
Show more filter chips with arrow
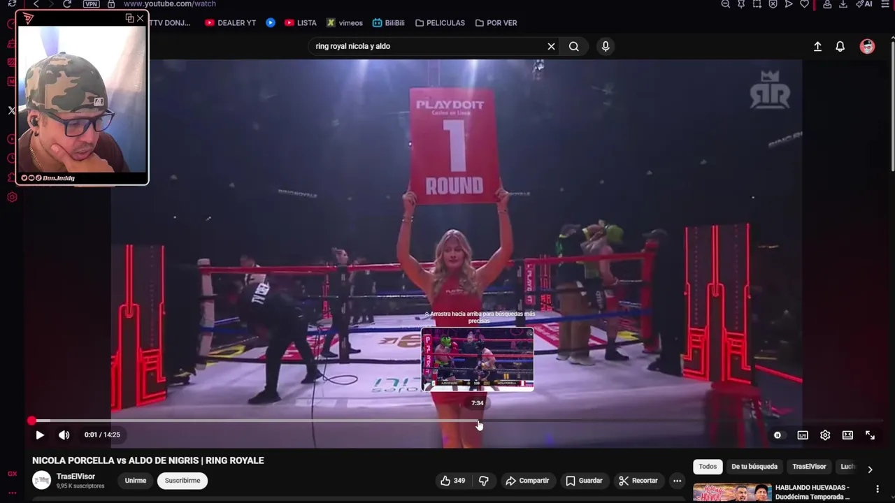click(x=870, y=469)
